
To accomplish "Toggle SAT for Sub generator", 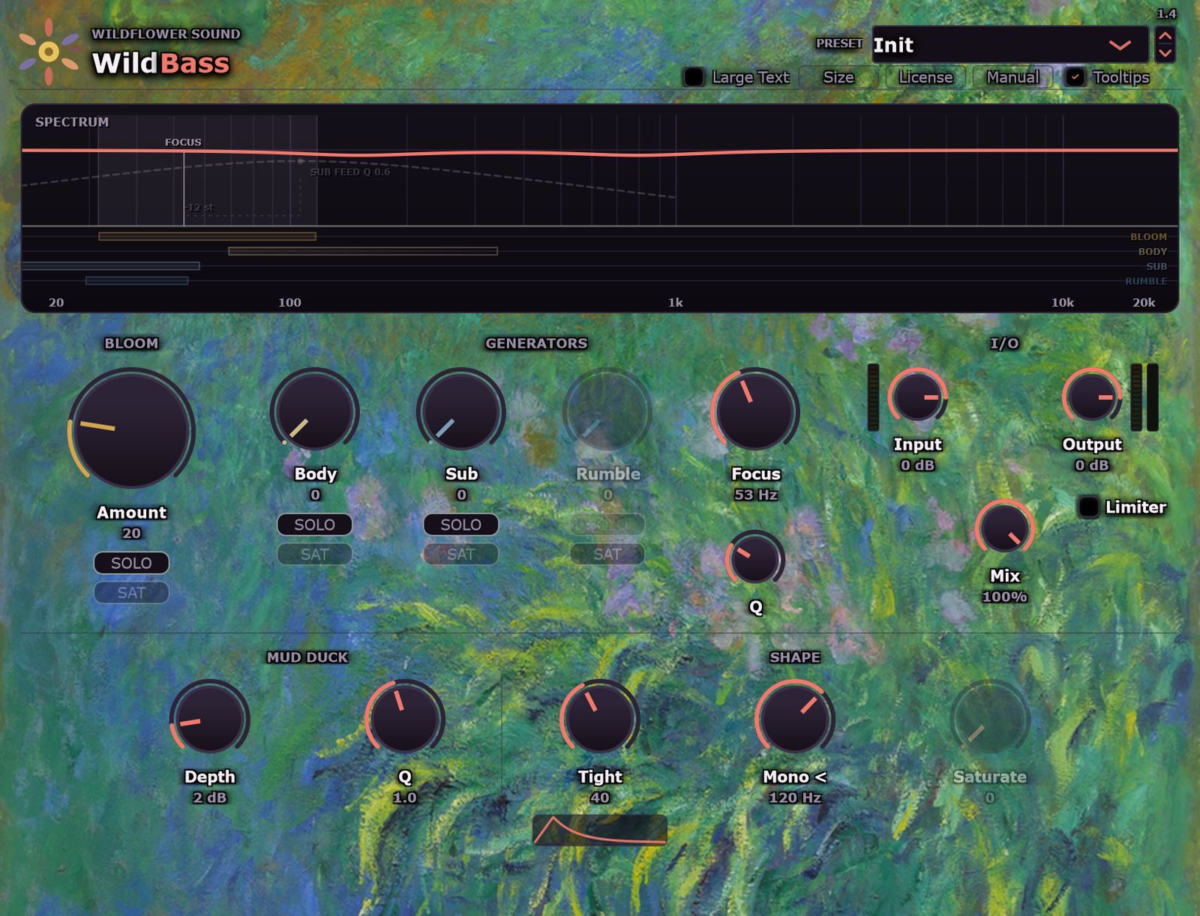I will [x=461, y=555].
